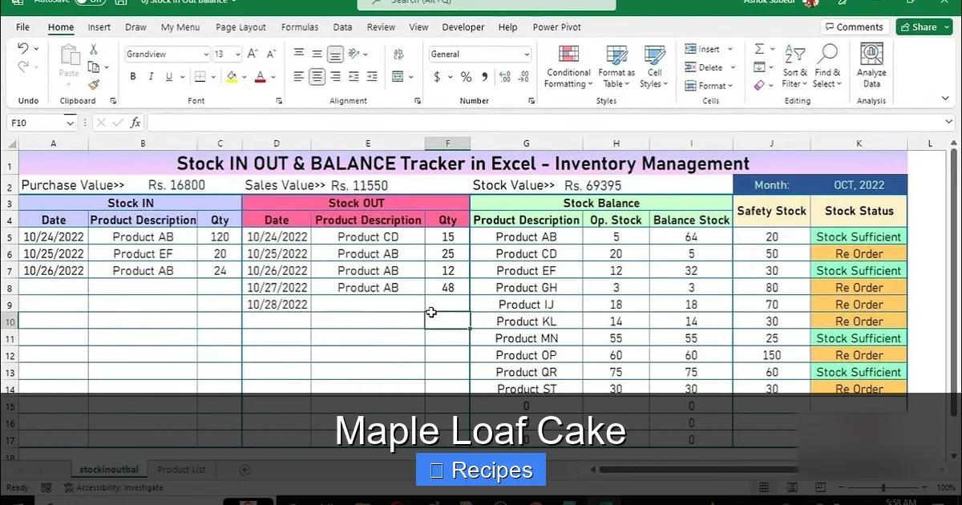
Task: Open Conditional Formatting menu
Action: click(x=568, y=67)
